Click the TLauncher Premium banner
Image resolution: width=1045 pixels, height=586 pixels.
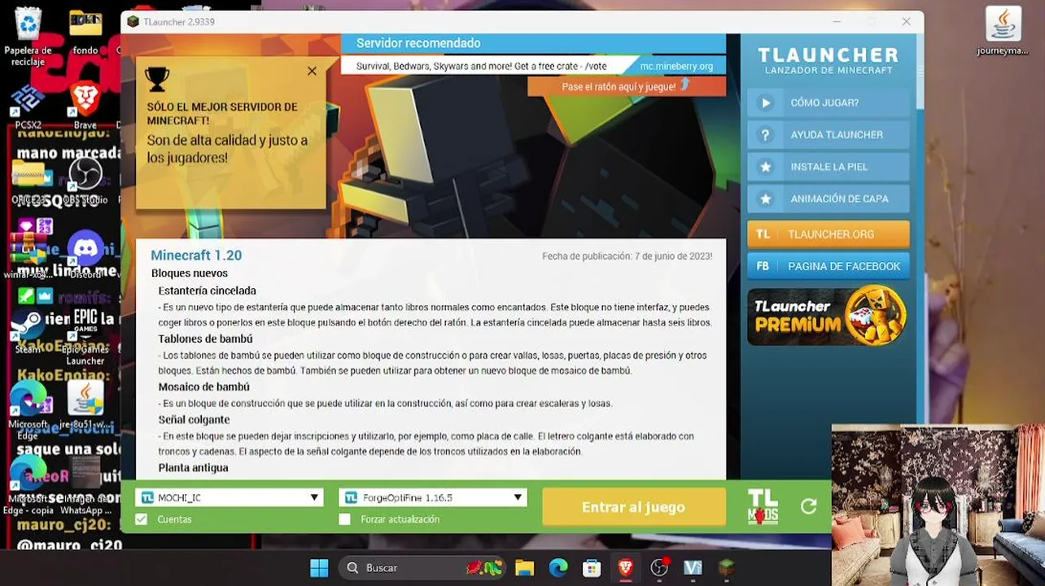pos(828,316)
